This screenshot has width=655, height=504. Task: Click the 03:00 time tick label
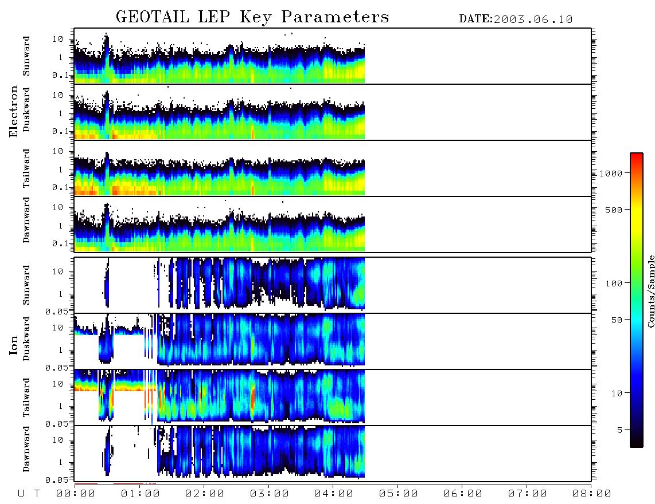(270, 494)
